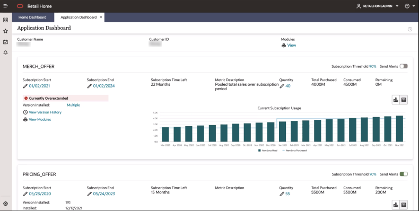Disable Send Alerts for PRICING_OFFER
The height and width of the screenshot is (211, 419).
pyautogui.click(x=404, y=174)
